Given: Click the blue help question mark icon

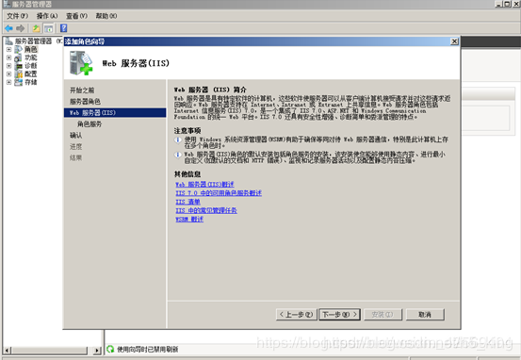Looking at the screenshot, I should click(63, 28).
